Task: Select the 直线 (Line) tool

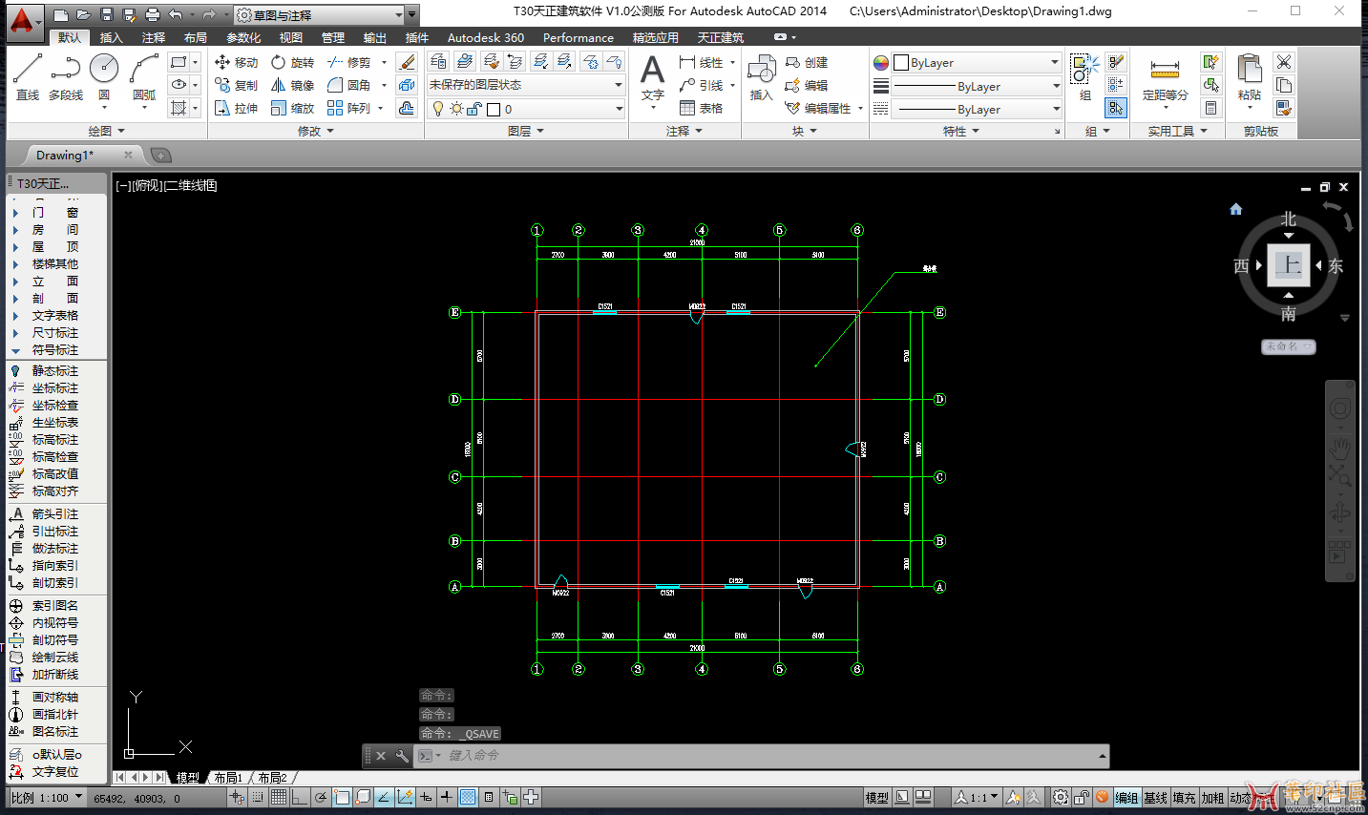Action: click(28, 77)
